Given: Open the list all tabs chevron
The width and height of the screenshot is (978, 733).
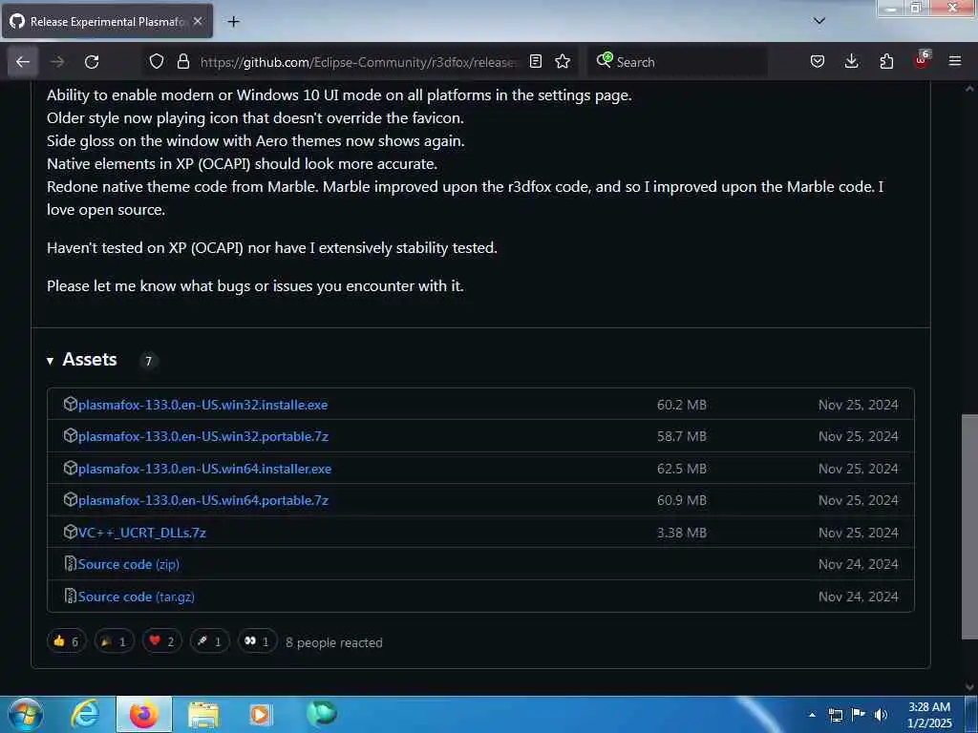Looking at the screenshot, I should (x=819, y=21).
